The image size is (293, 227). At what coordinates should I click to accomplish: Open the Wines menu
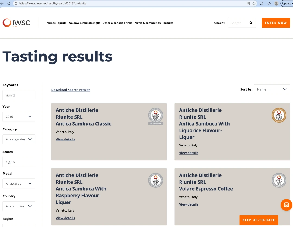(51, 23)
